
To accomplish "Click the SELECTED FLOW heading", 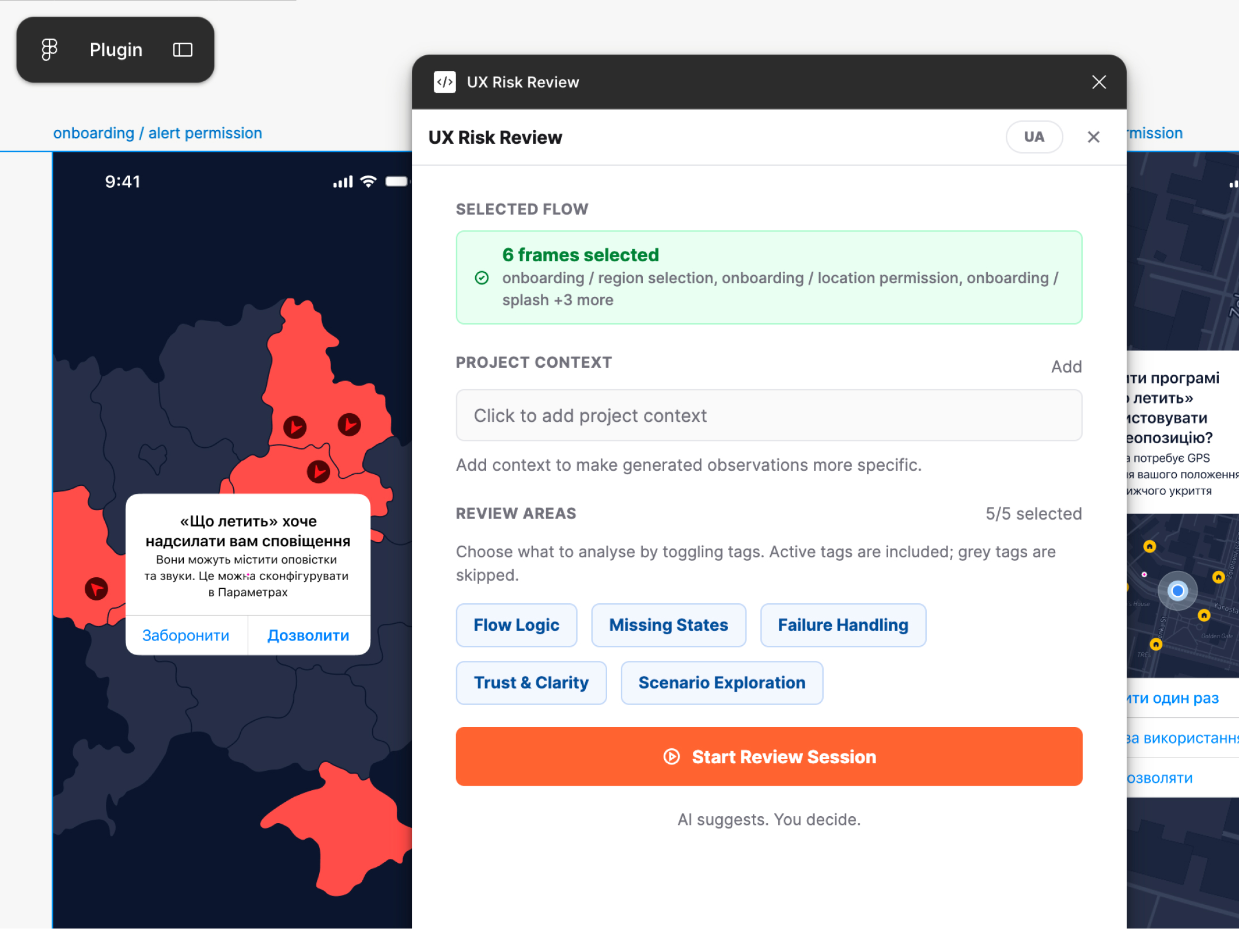I will point(522,209).
